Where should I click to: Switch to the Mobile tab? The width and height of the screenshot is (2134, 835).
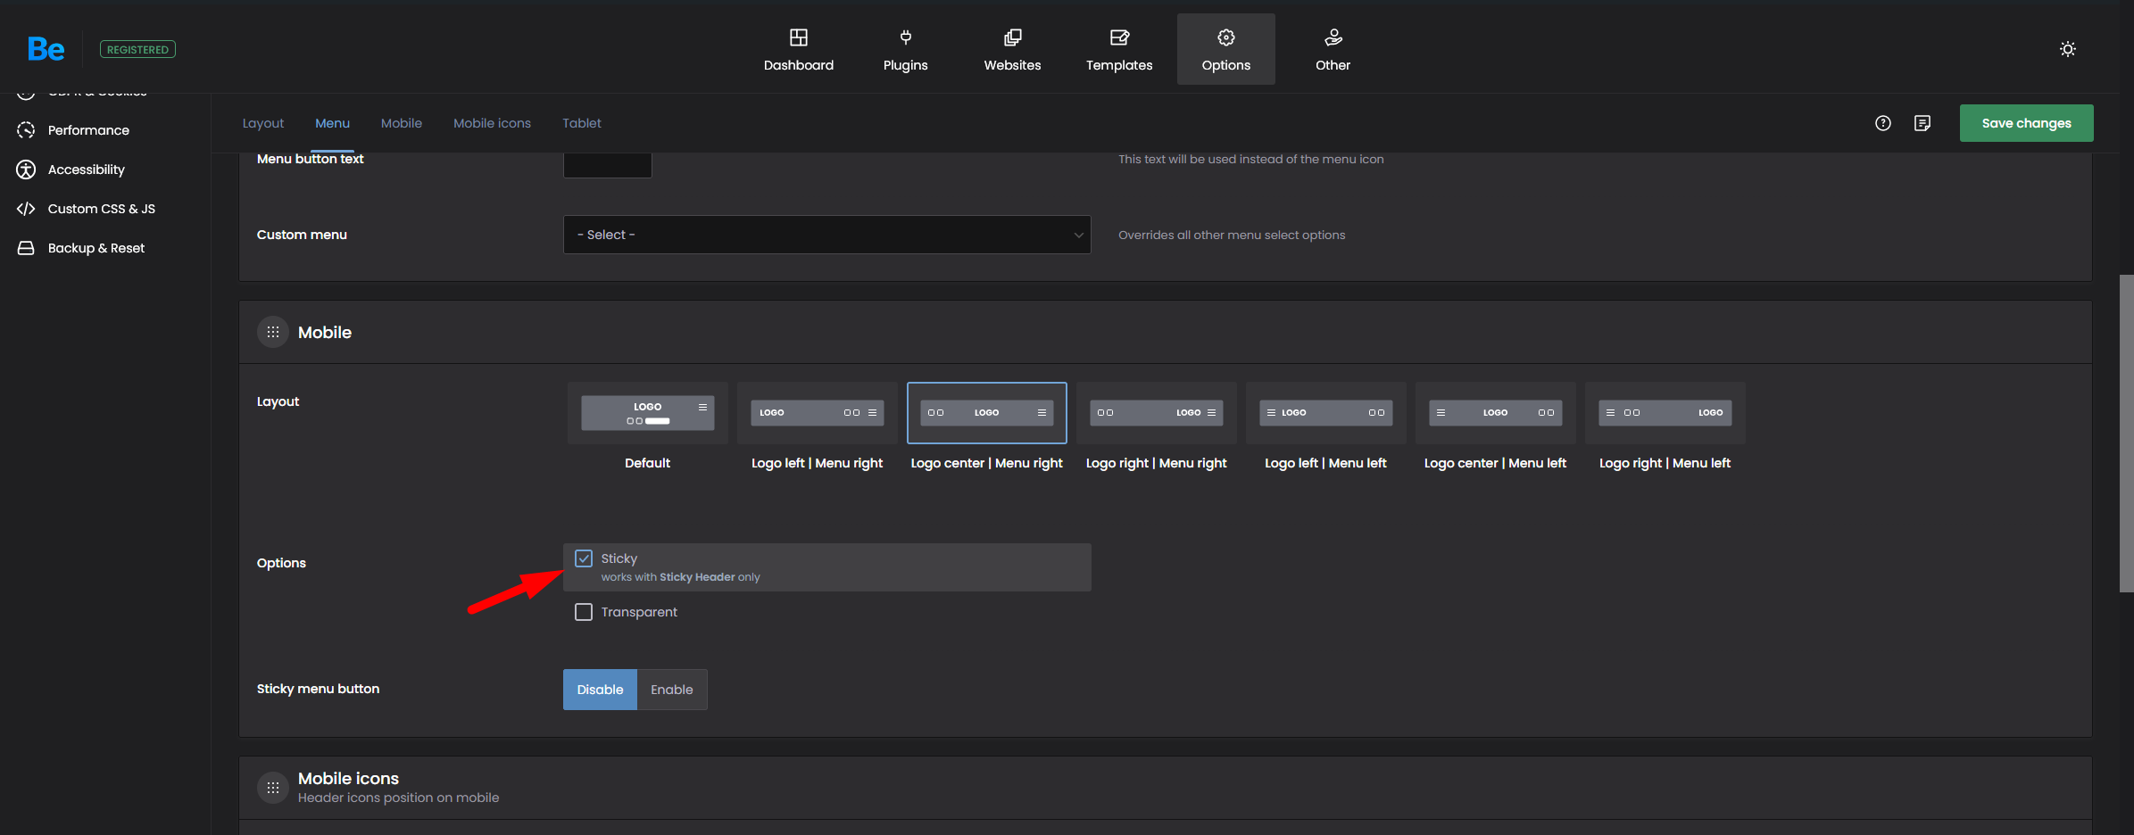click(402, 123)
